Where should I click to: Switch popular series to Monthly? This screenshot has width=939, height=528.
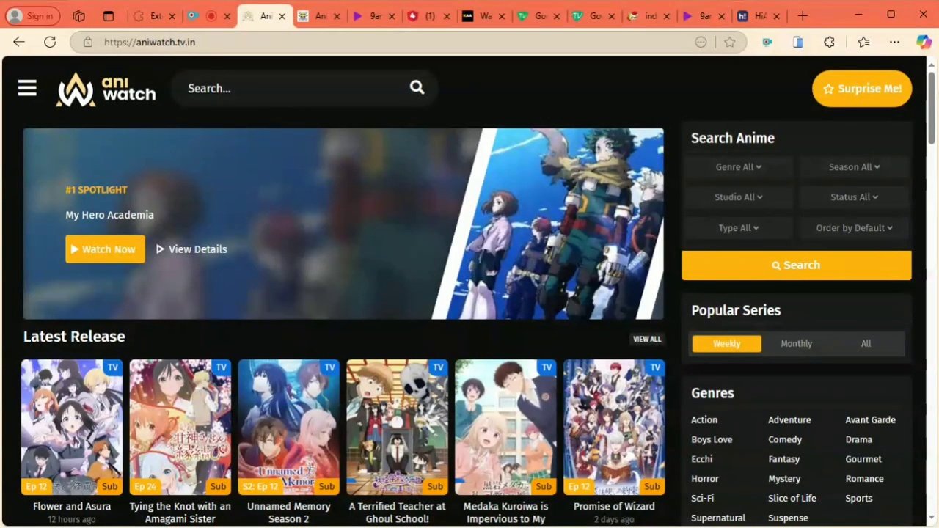pyautogui.click(x=796, y=344)
